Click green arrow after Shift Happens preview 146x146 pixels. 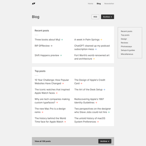(x=61, y=56)
